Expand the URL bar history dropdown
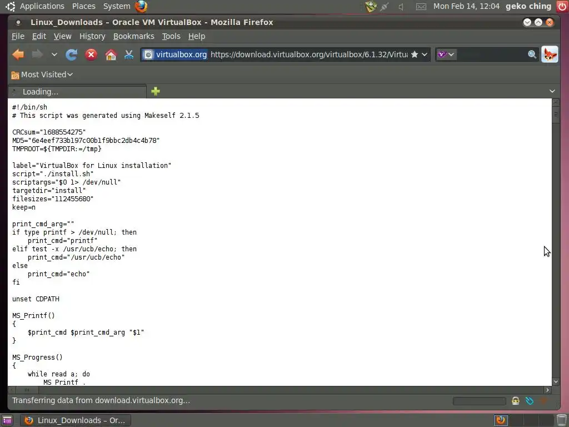 [x=424, y=54]
